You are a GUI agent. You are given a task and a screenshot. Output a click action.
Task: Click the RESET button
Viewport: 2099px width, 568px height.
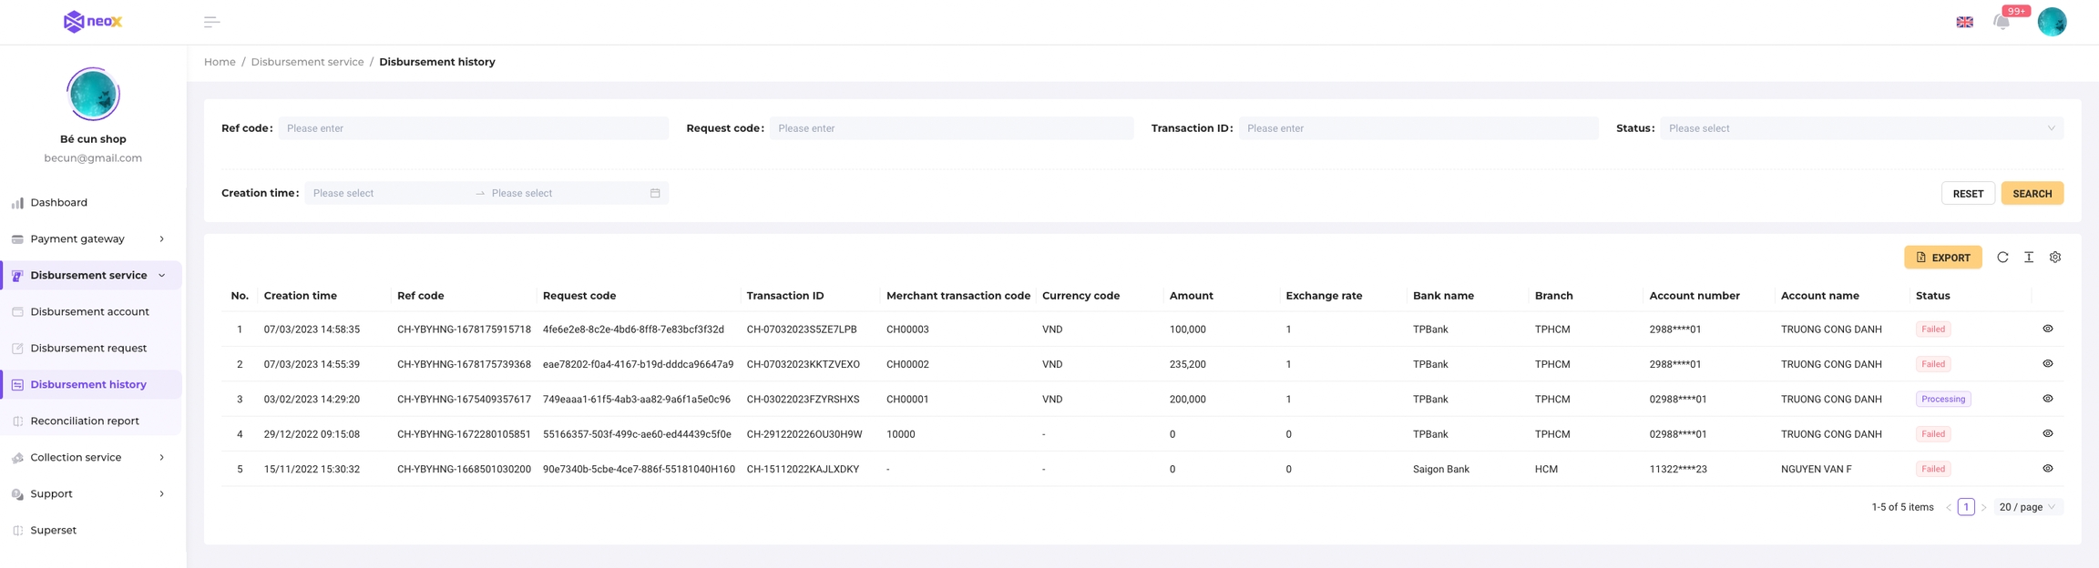(1968, 193)
